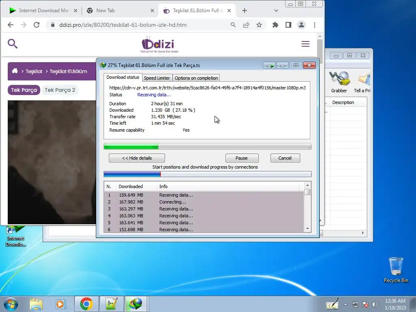Close the Internet Download Manager browser tab

pos(76,11)
